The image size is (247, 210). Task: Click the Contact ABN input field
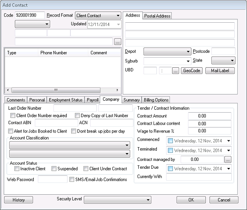coord(56,123)
